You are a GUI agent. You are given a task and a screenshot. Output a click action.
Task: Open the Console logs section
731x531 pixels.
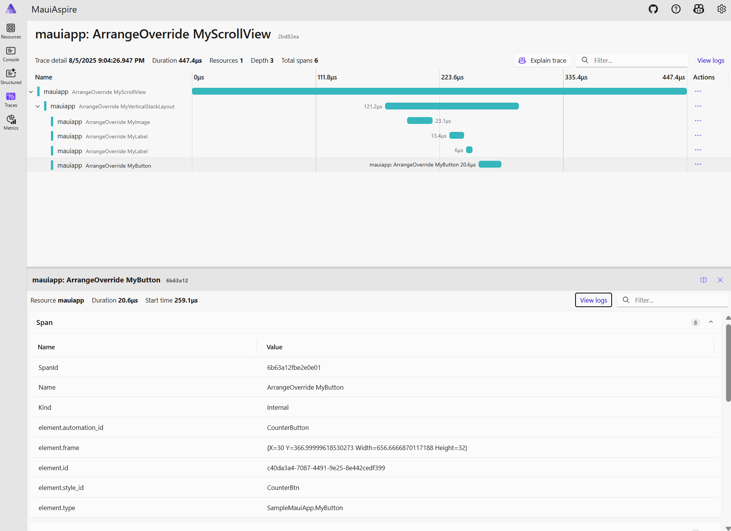click(11, 53)
